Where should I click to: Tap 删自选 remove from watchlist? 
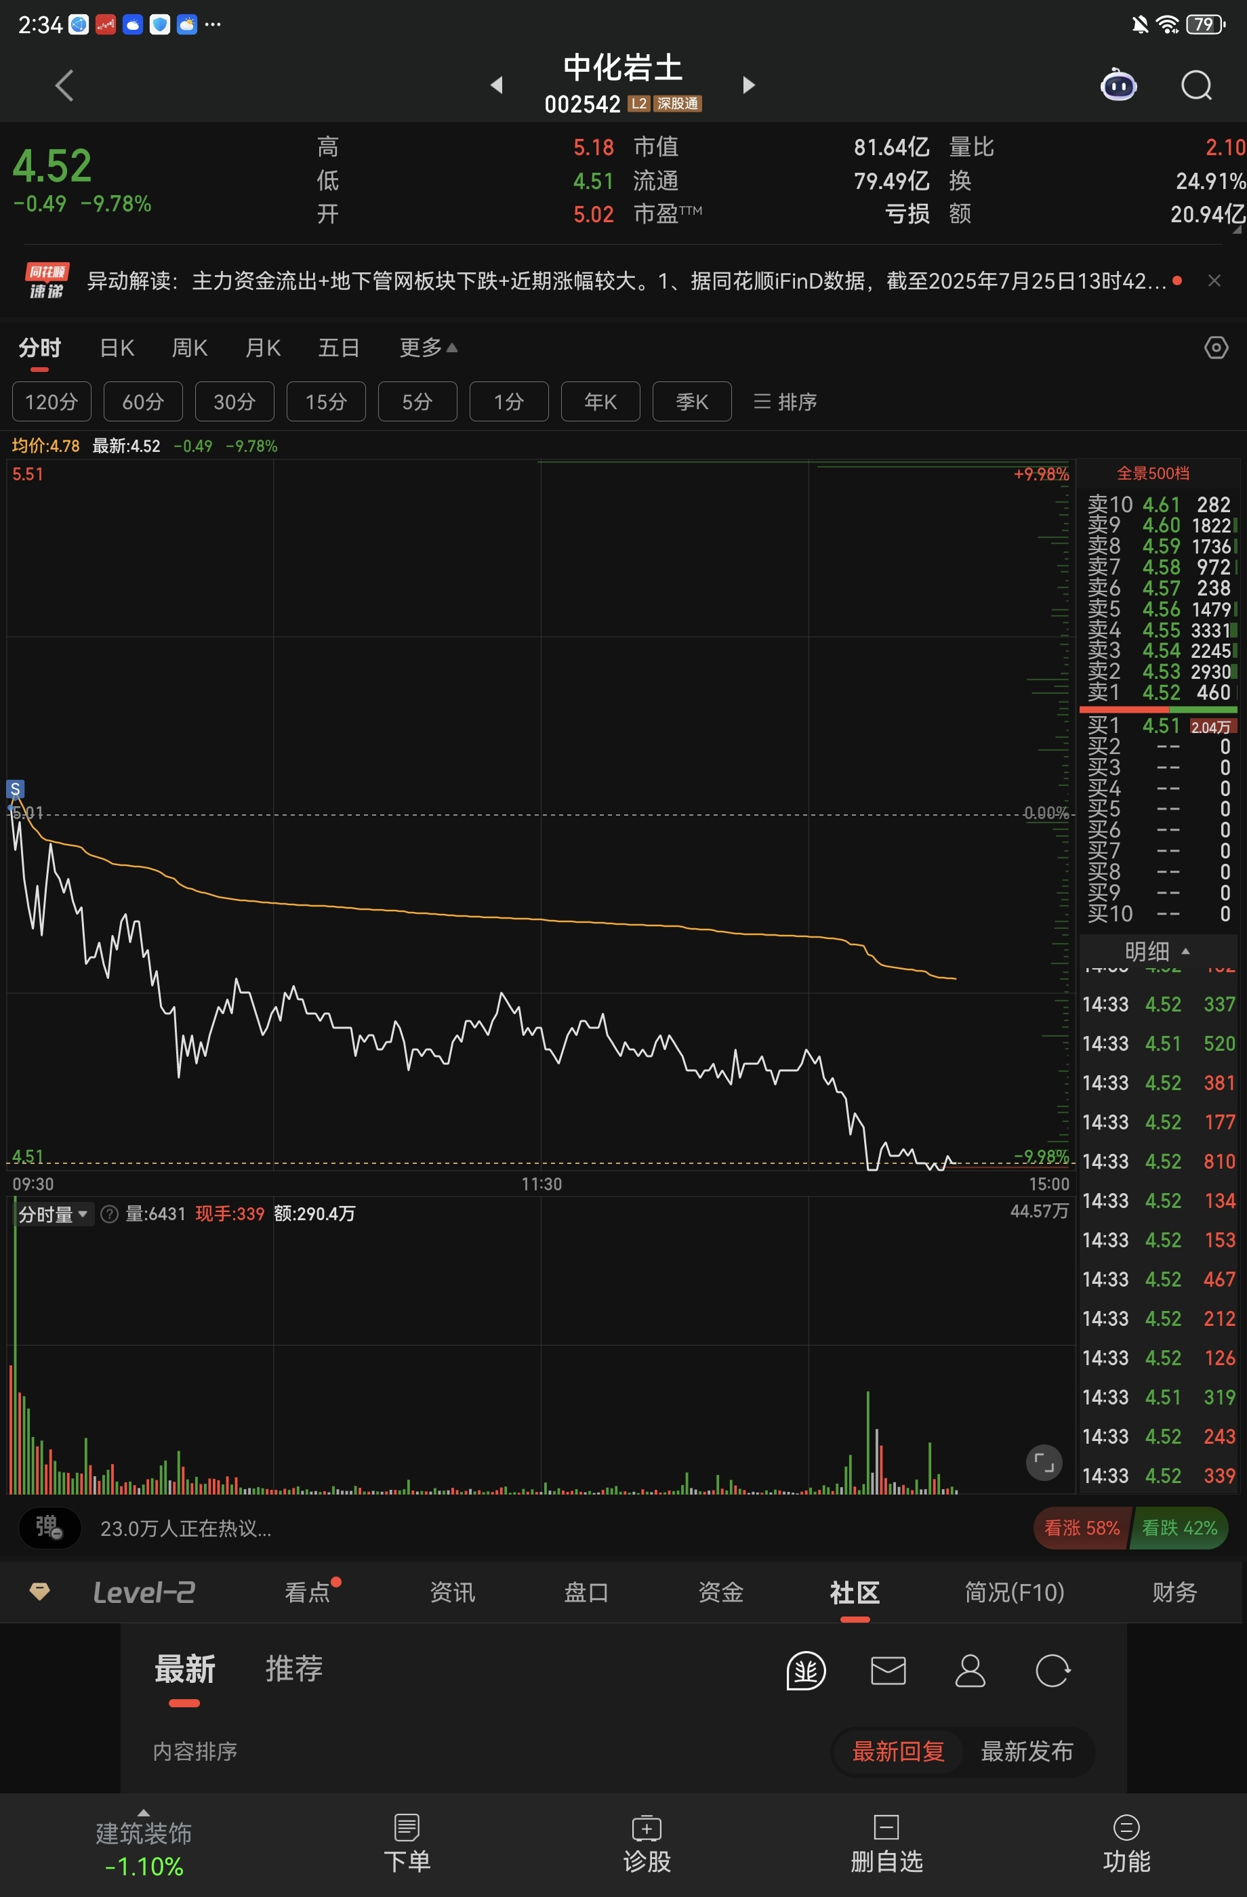(886, 1843)
